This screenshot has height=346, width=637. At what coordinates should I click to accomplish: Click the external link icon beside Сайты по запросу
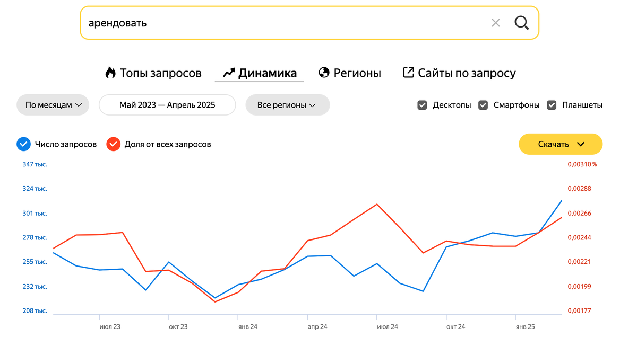coord(408,73)
